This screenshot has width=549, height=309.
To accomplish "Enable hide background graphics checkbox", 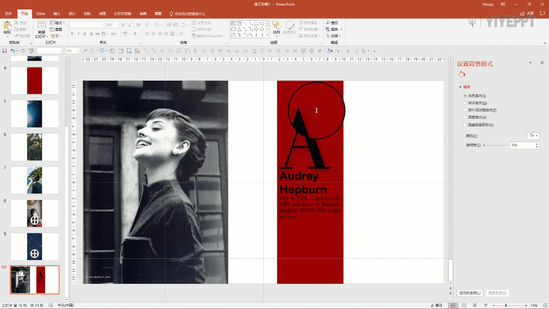I will (465, 125).
